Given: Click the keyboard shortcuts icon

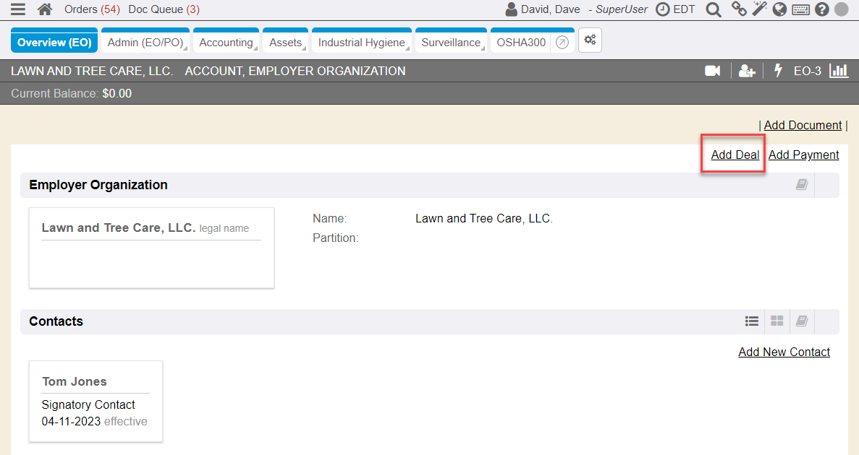Looking at the screenshot, I should coord(800,9).
